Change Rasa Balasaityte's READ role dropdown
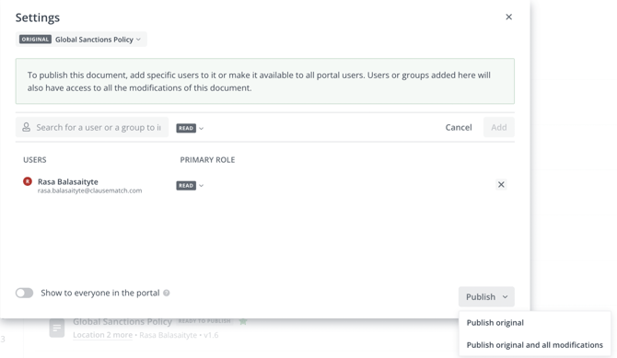Screen dimensions: 617x358 pos(190,185)
